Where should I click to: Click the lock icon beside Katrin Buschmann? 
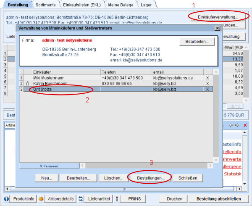(x=27, y=84)
